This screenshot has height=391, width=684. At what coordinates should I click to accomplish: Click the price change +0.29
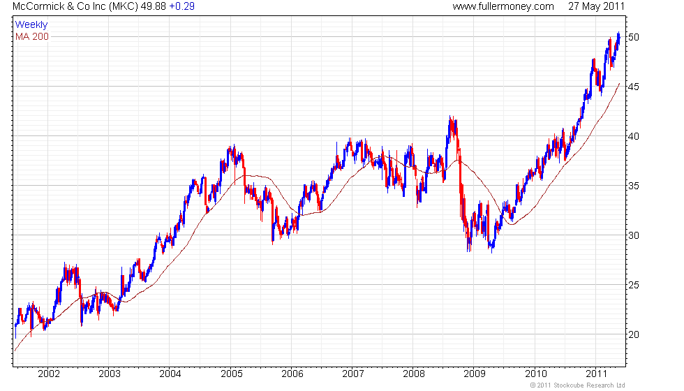coord(182,6)
